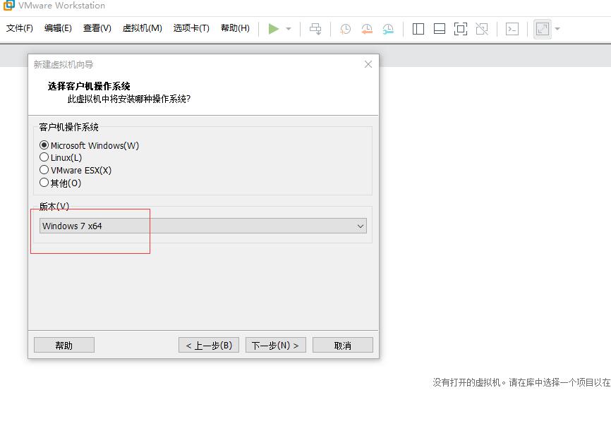Expand the stretch display options arrow

click(557, 29)
